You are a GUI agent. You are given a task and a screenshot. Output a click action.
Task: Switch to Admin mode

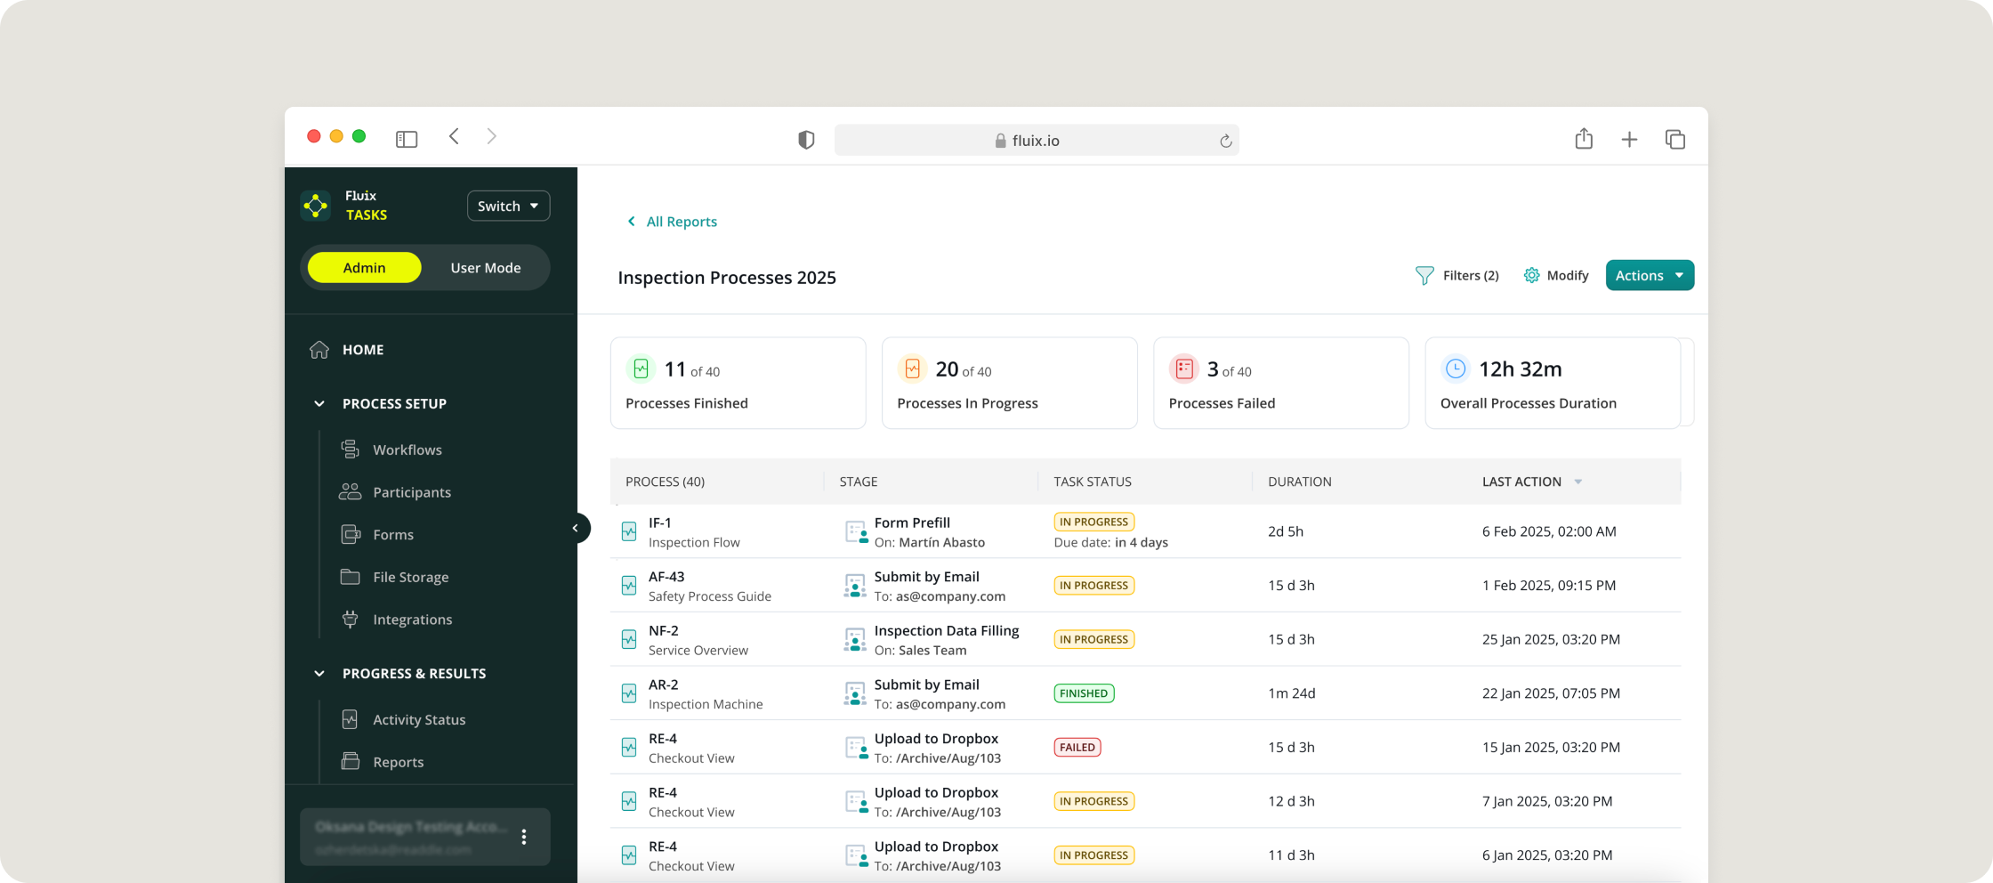click(364, 268)
